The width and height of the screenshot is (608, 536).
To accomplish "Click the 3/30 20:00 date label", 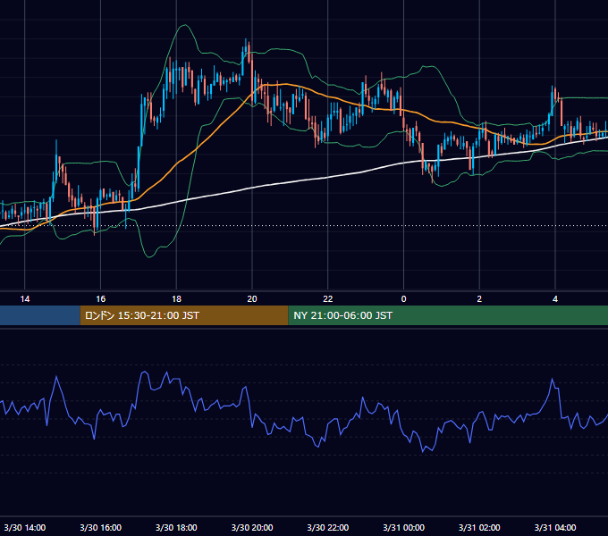I will point(252,527).
